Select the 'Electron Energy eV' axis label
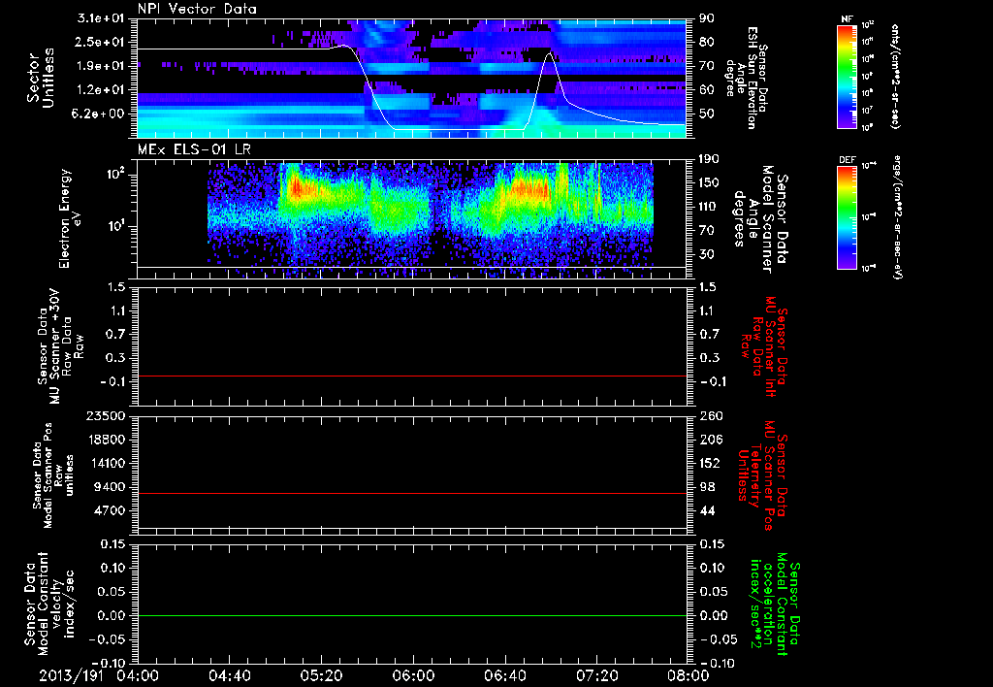This screenshot has height=687, width=993. click(72, 218)
